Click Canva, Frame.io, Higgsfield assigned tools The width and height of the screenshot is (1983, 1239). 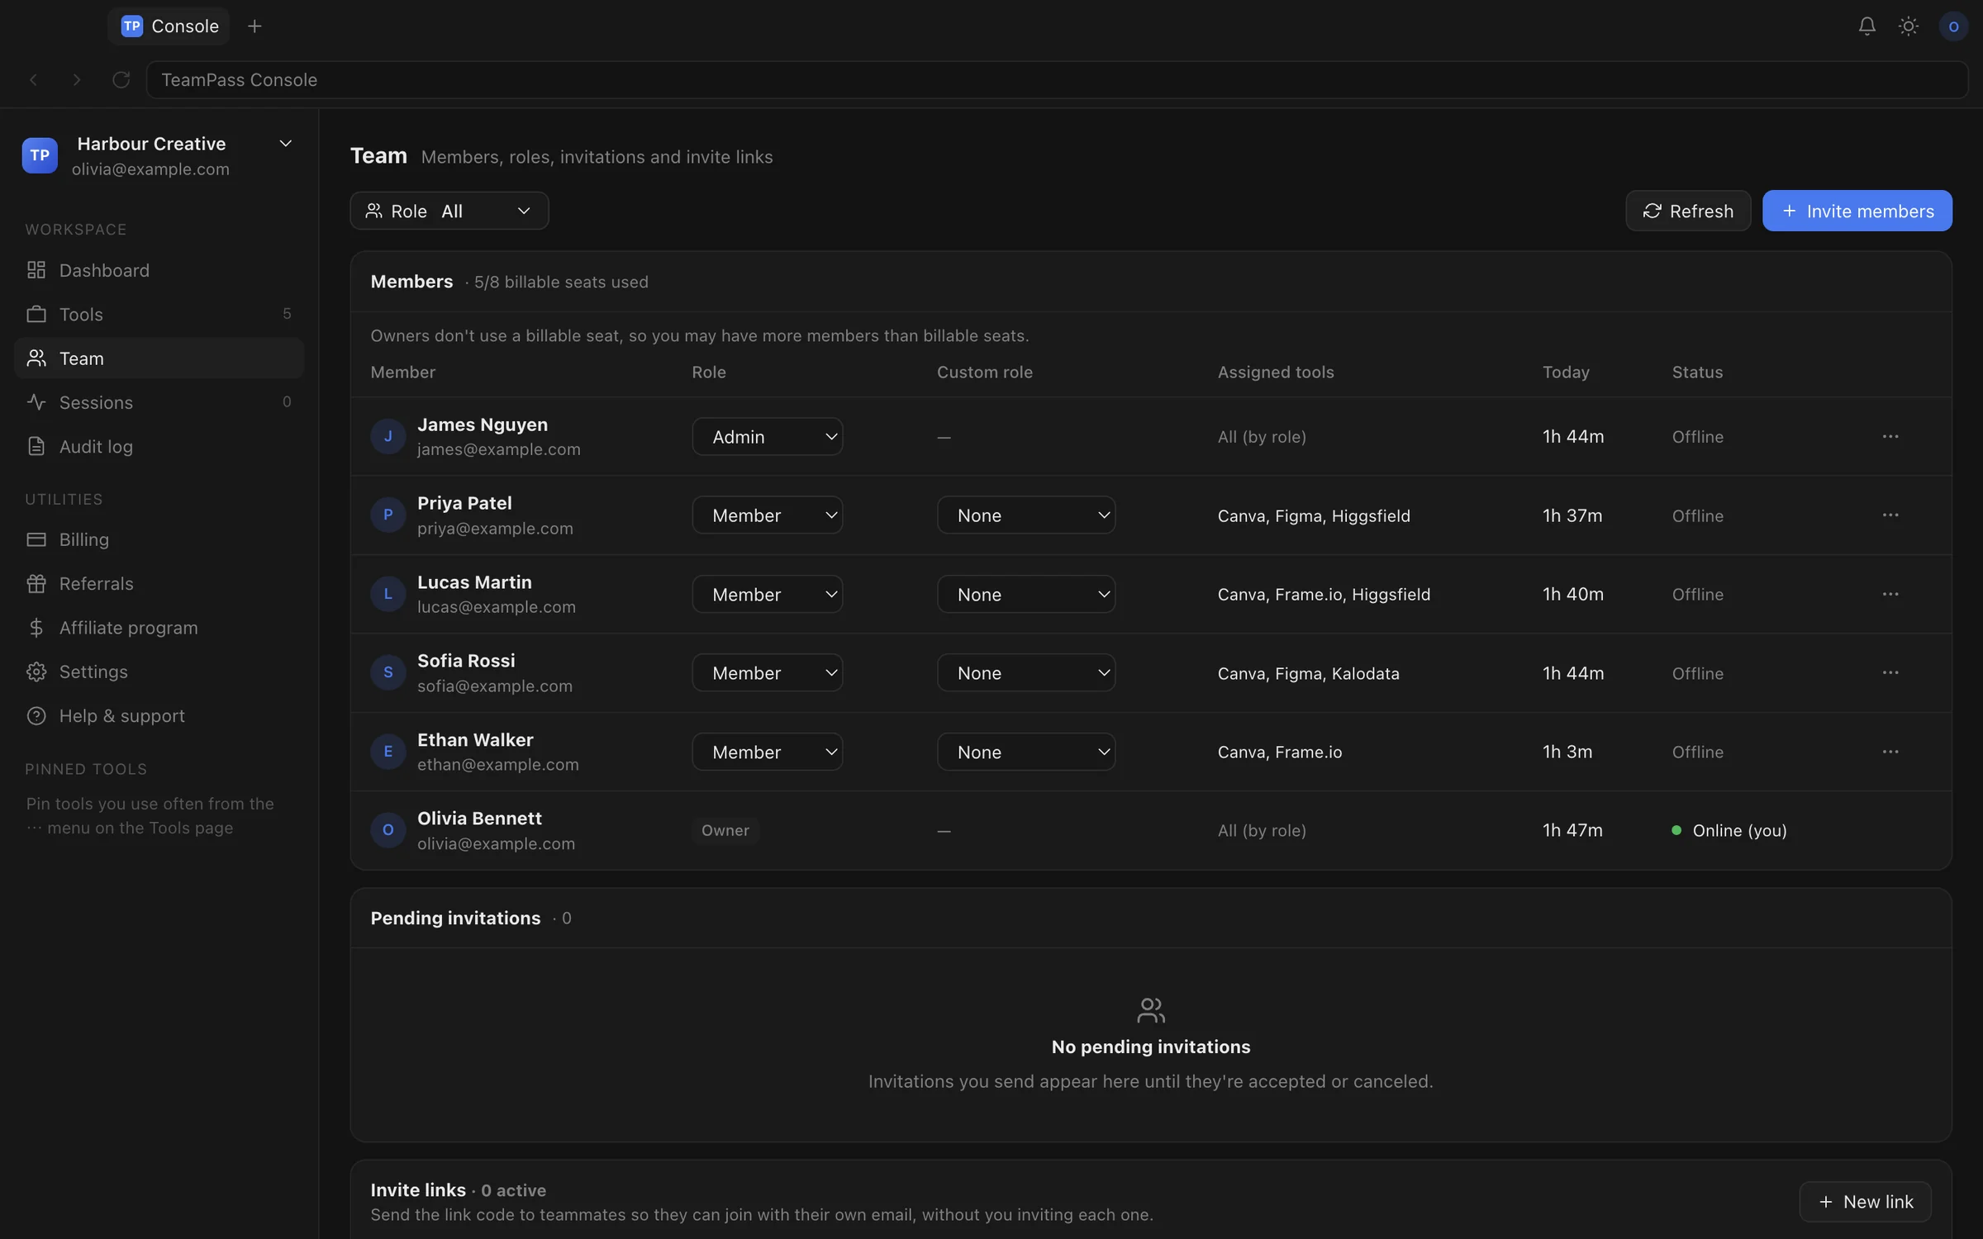1324,594
